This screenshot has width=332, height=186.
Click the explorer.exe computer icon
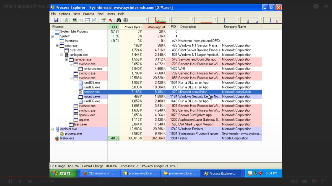[57, 129]
